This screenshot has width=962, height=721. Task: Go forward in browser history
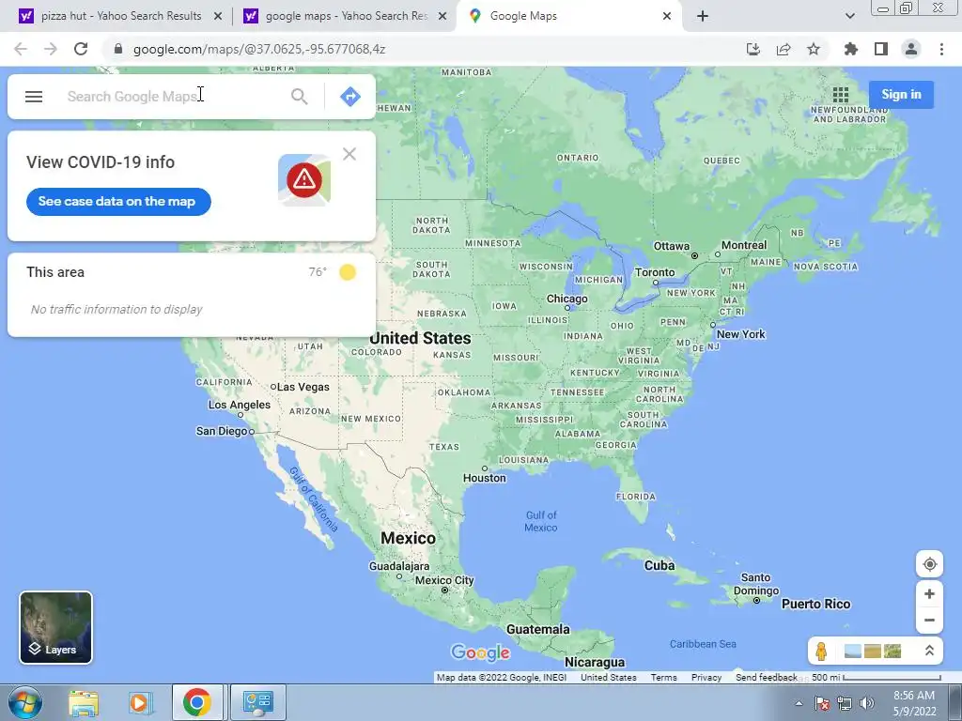click(51, 49)
